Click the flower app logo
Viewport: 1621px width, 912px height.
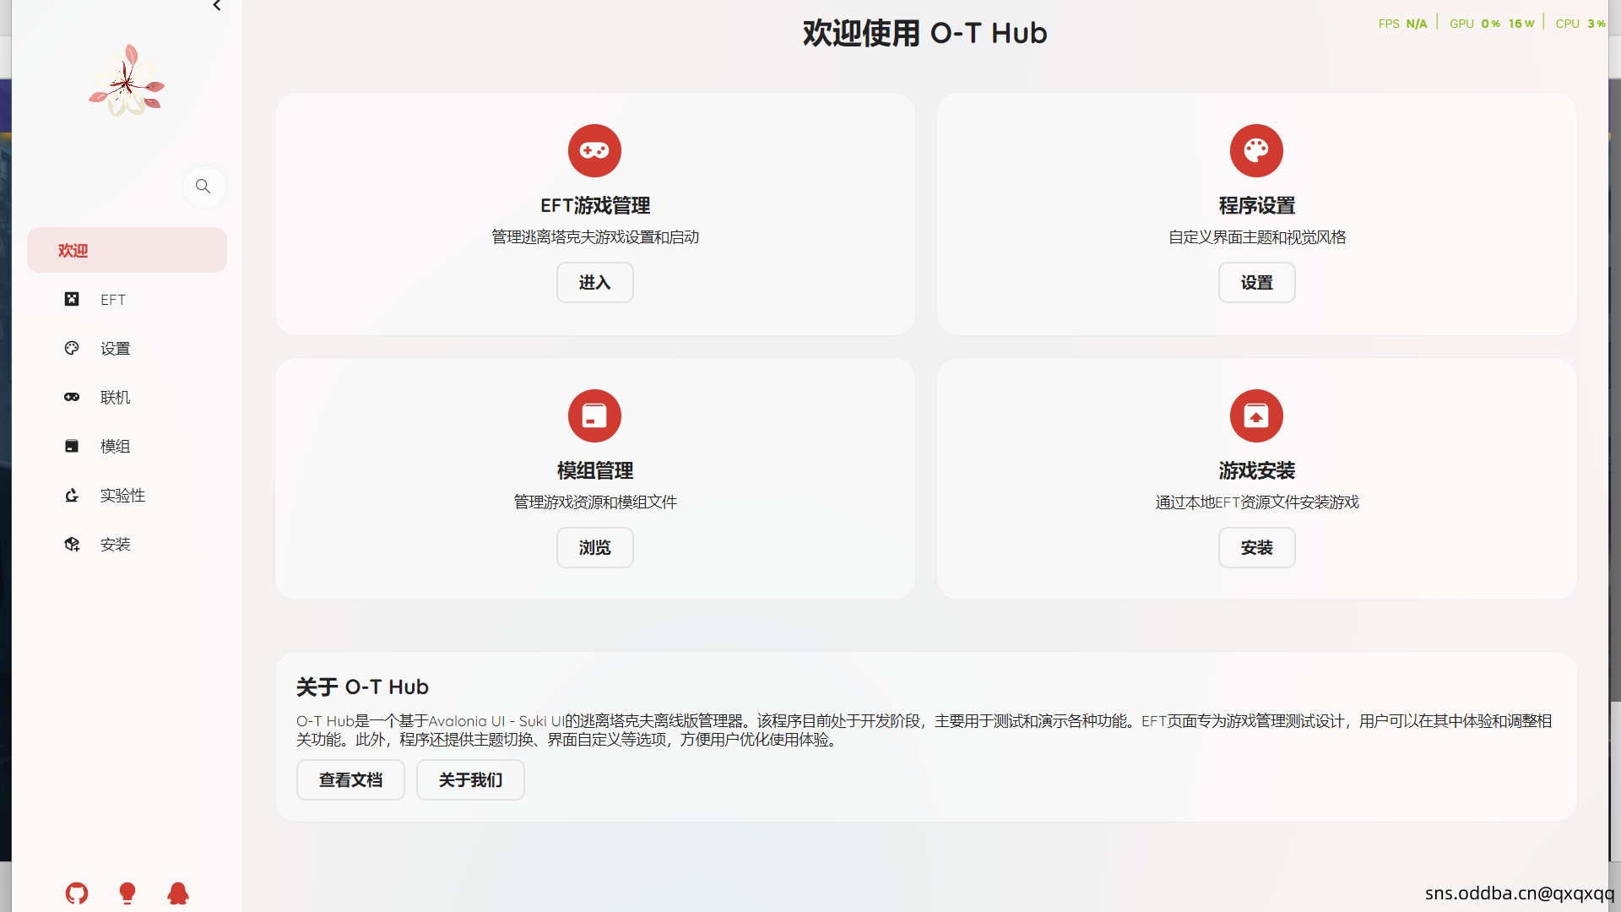pyautogui.click(x=127, y=81)
